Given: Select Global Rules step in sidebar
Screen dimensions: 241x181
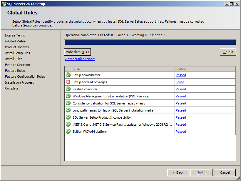Looking at the screenshot, I should tap(15, 41).
